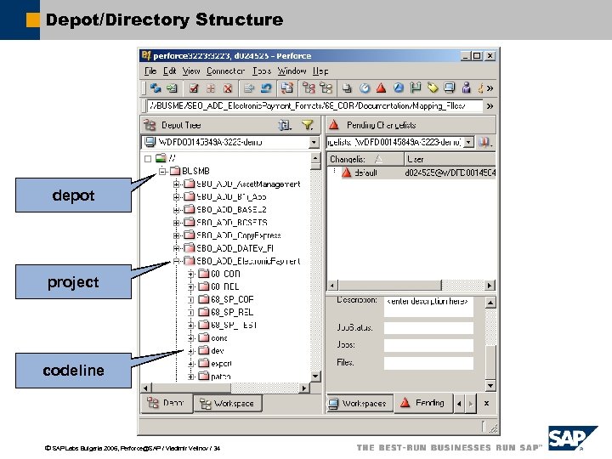Viewport: 612px width, 459px height.
Task: Expand the 68_SP_COR codeline folder
Action: pos(191,300)
